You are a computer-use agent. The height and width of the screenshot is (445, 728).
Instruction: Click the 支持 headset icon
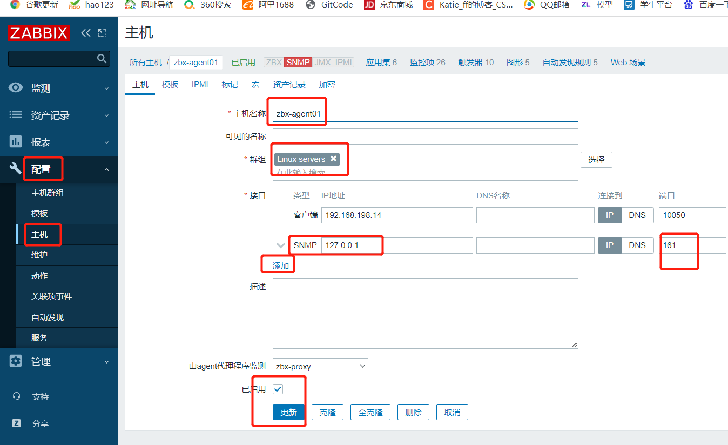[16, 396]
